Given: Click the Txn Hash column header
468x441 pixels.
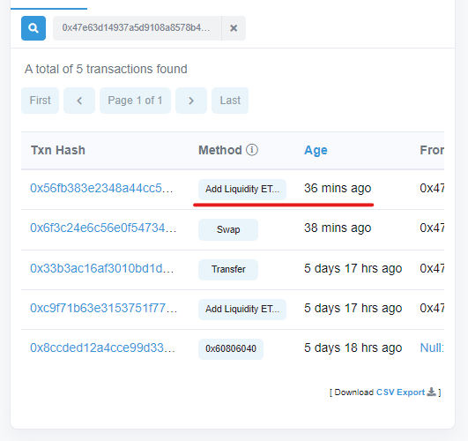Looking at the screenshot, I should tap(58, 150).
